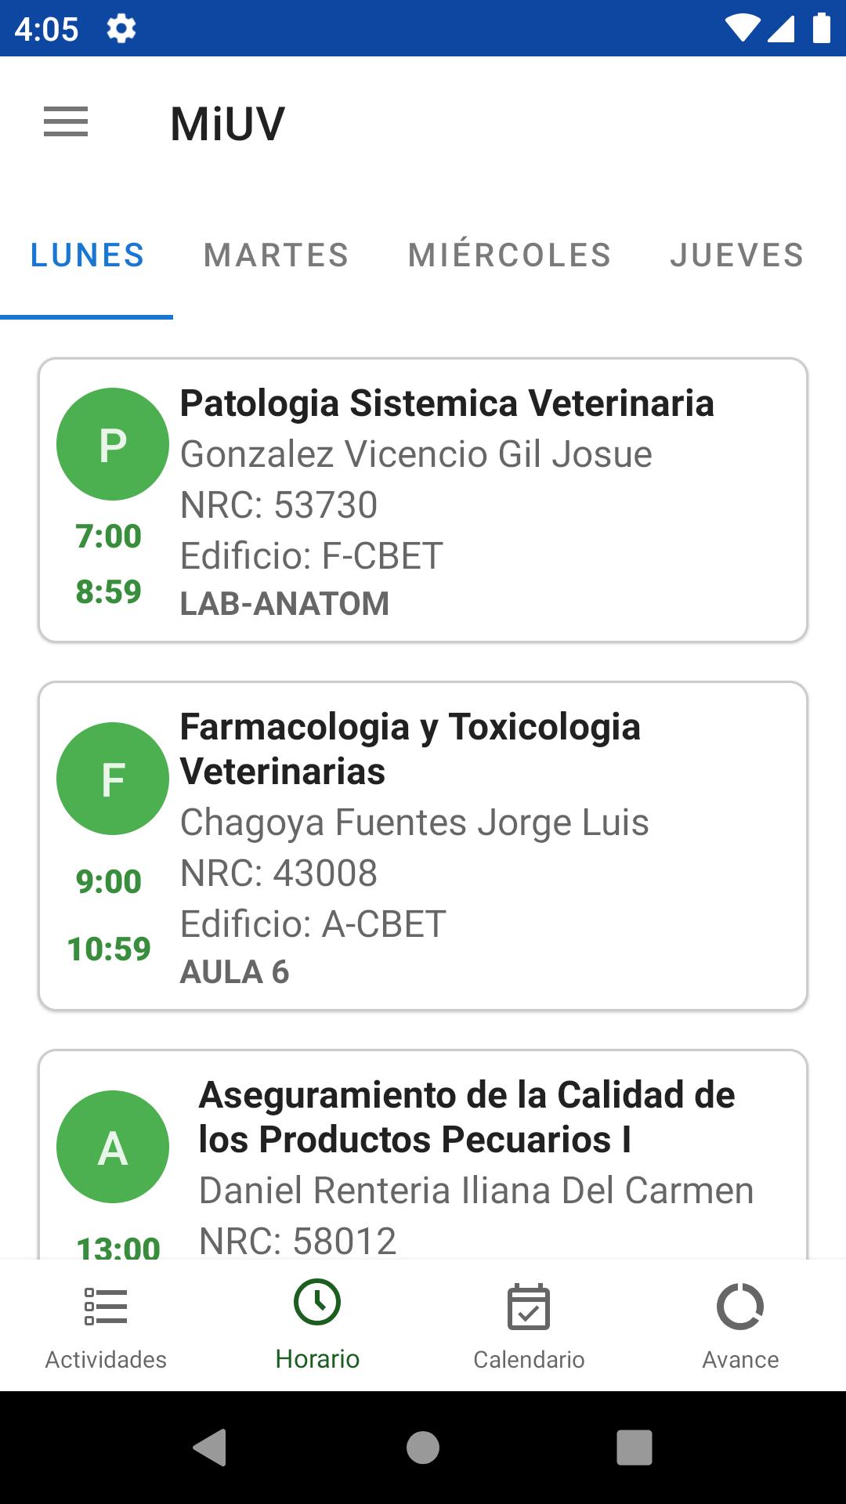The height and width of the screenshot is (1504, 846).
Task: Tap the MiUV app title
Action: pyautogui.click(x=228, y=124)
